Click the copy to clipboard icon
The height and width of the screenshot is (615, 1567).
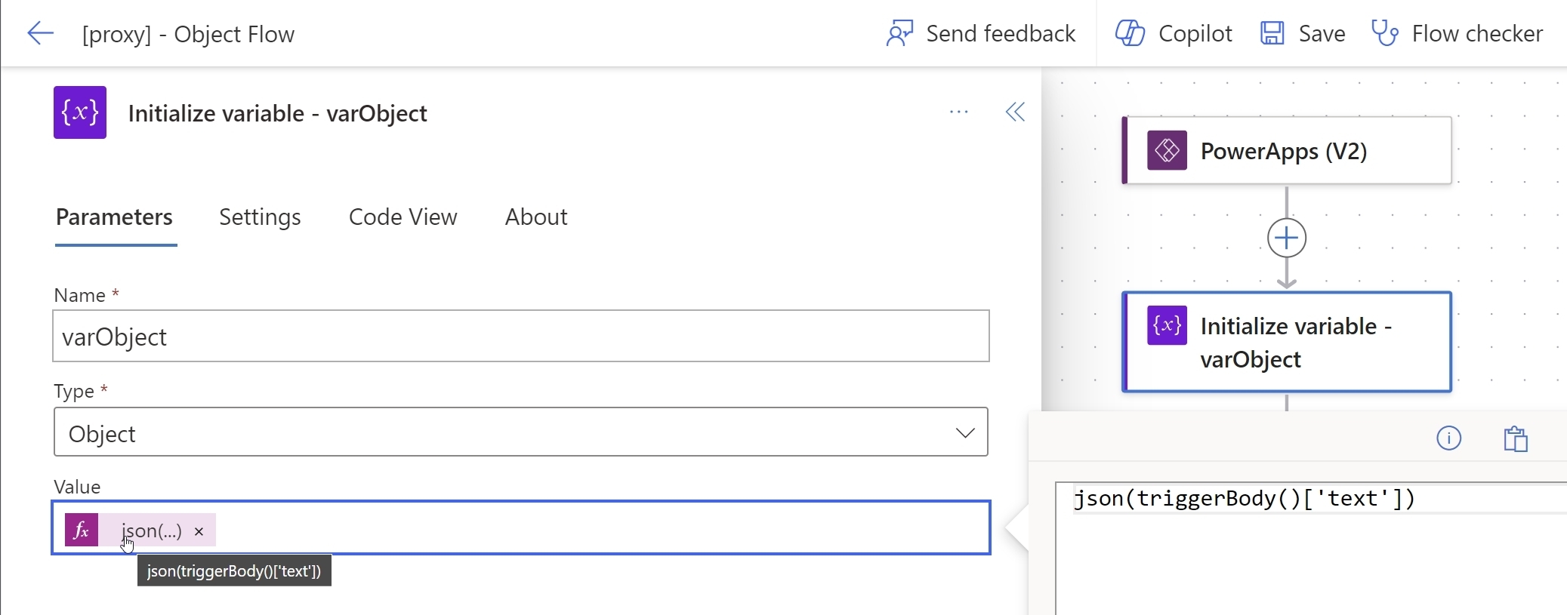(x=1516, y=438)
